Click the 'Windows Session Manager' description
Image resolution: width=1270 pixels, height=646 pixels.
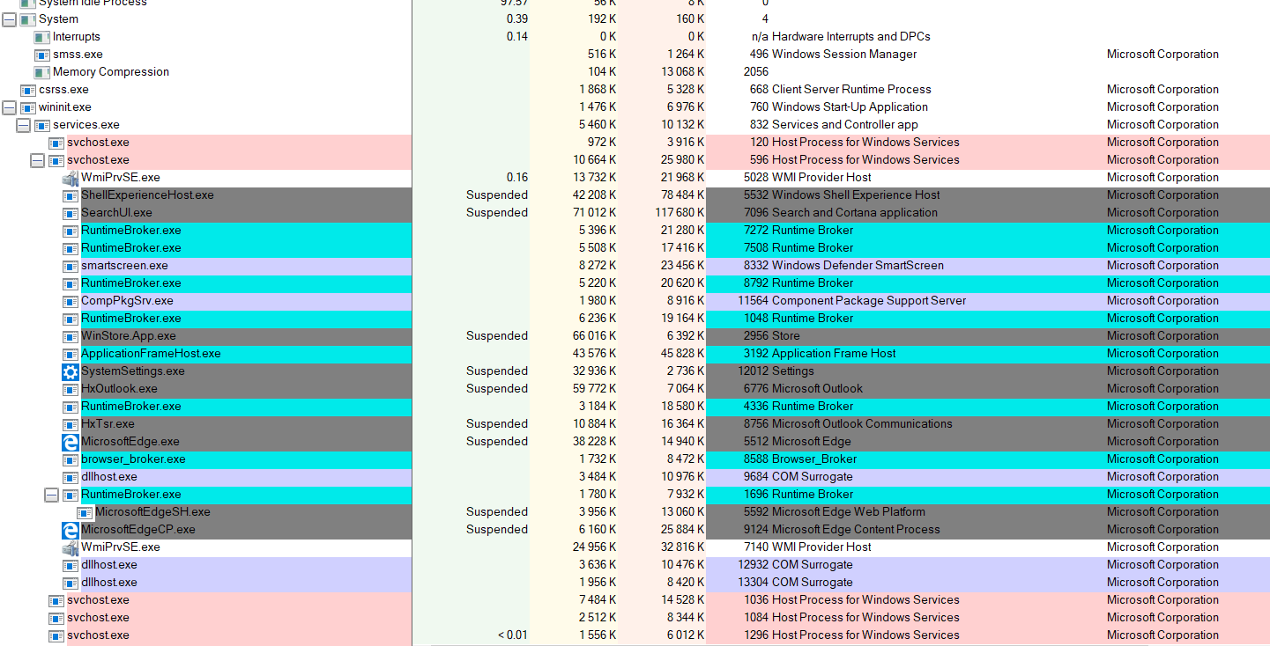844,55
